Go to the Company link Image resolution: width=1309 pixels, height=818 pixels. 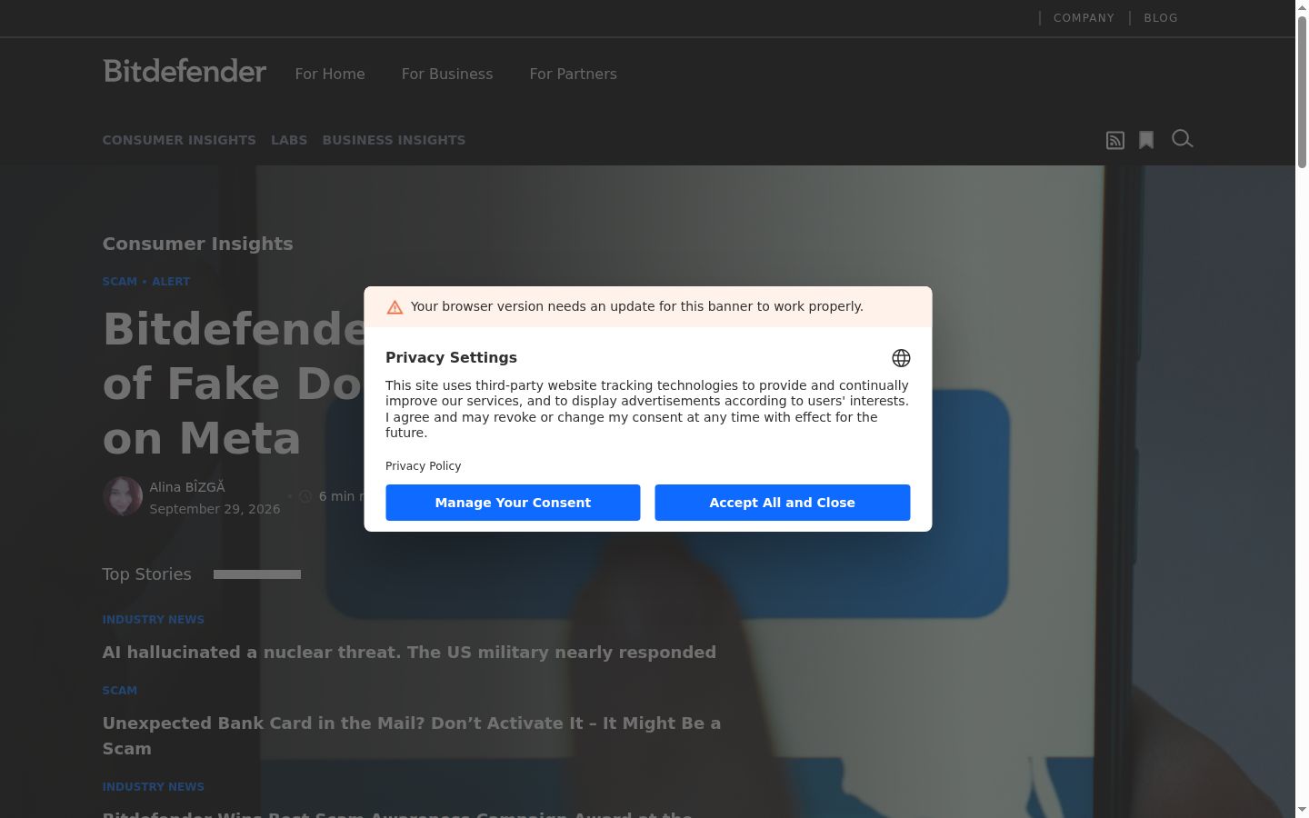(x=1084, y=18)
